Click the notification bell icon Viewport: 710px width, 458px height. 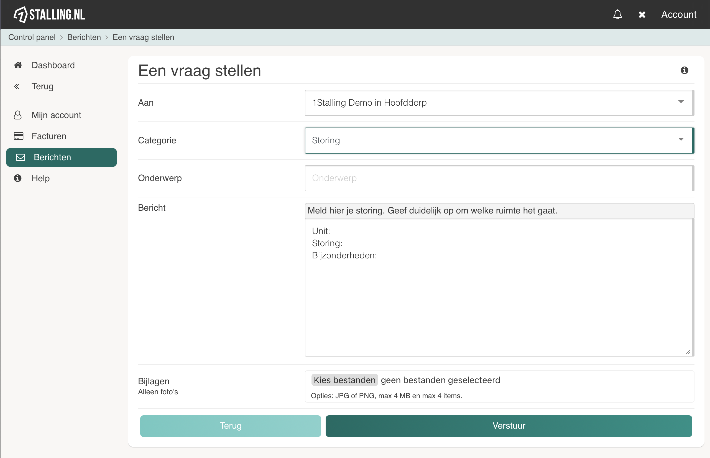pos(617,14)
